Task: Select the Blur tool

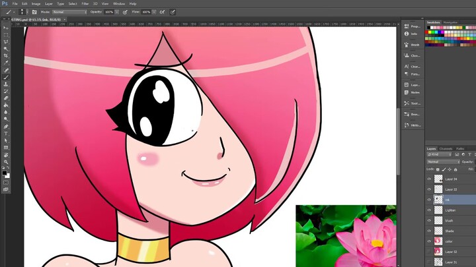Action: click(x=6, y=112)
